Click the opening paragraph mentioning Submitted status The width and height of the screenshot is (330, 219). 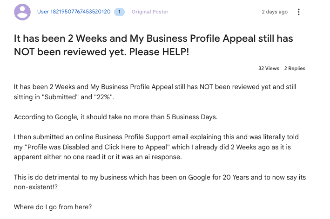point(155,92)
